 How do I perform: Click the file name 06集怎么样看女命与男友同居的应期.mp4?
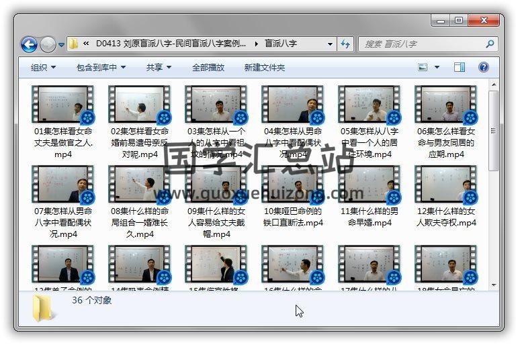click(x=446, y=142)
